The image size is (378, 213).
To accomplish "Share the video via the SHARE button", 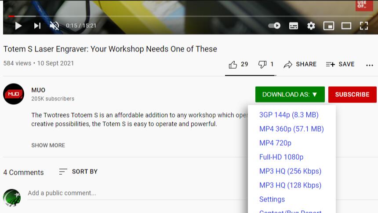I will 300,64.
